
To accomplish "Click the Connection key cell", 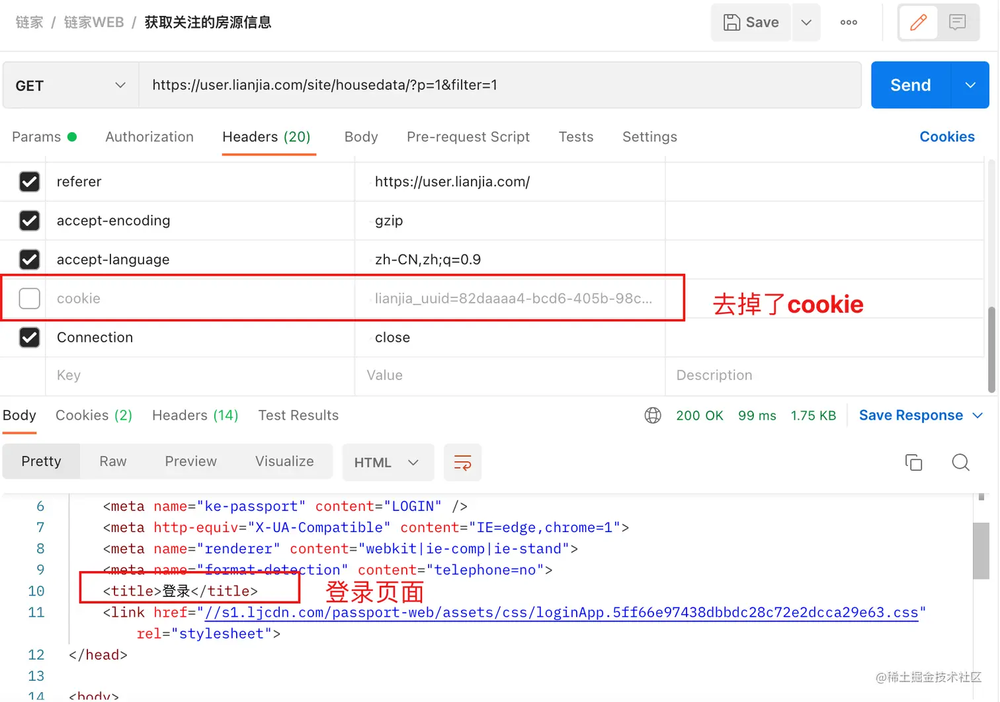I will pos(200,338).
